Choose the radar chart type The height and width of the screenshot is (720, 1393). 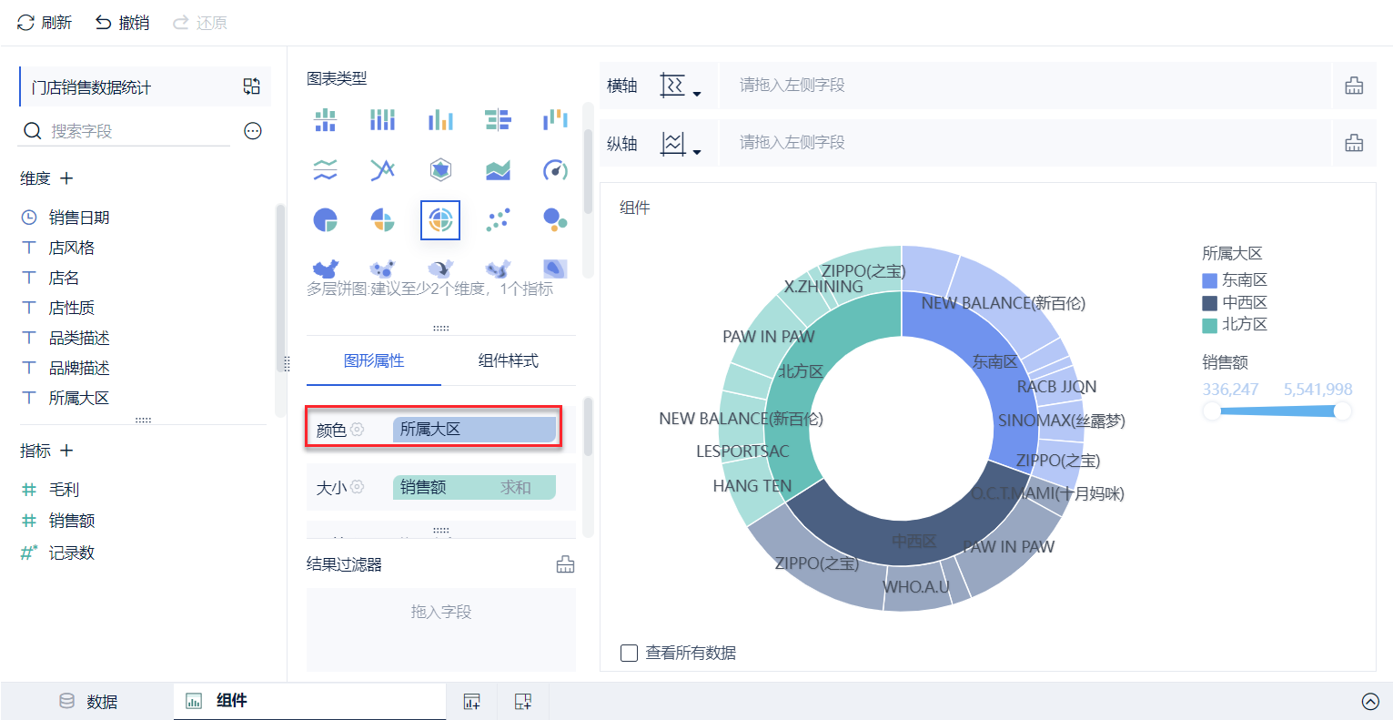(440, 169)
